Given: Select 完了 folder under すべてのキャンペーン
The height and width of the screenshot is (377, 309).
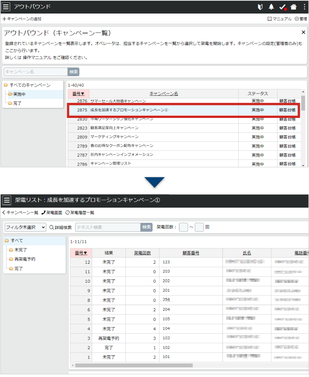Looking at the screenshot, I should (15, 103).
